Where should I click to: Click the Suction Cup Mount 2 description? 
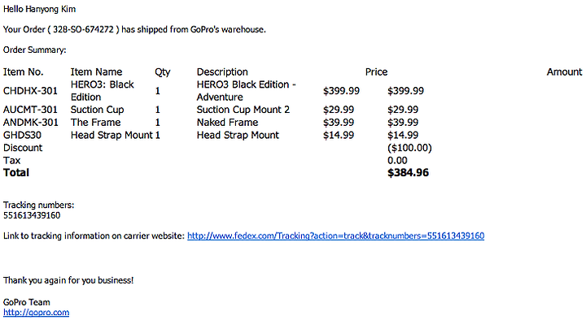[243, 110]
